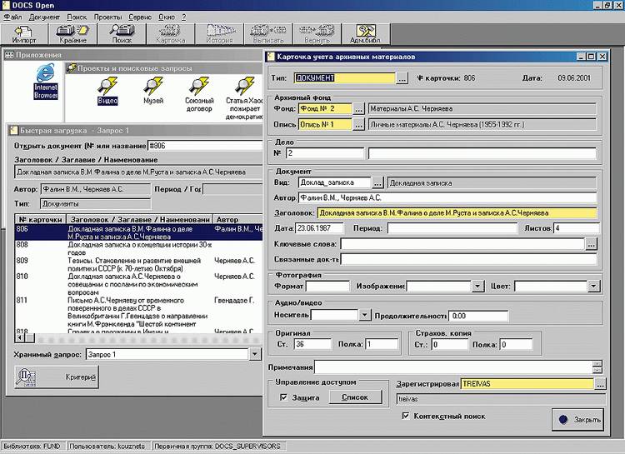
Task: Click the Примечания input field
Action: pyautogui.click(x=453, y=367)
